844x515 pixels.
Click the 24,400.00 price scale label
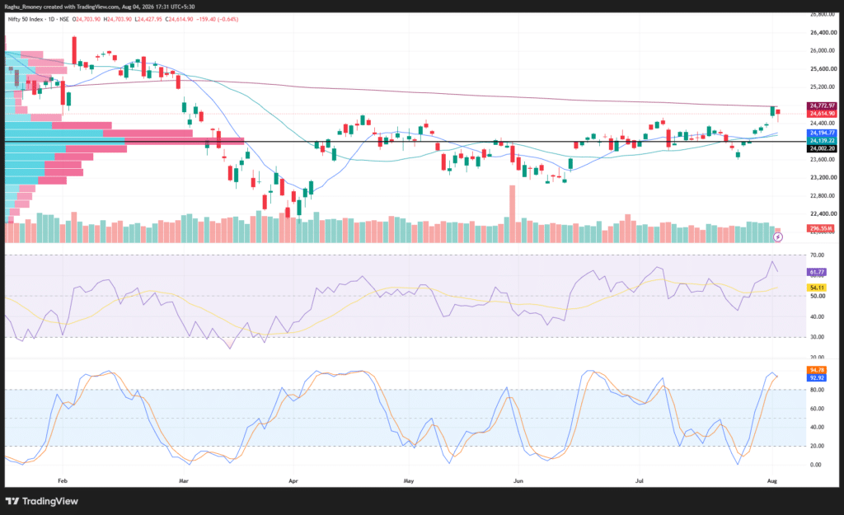tap(823, 124)
